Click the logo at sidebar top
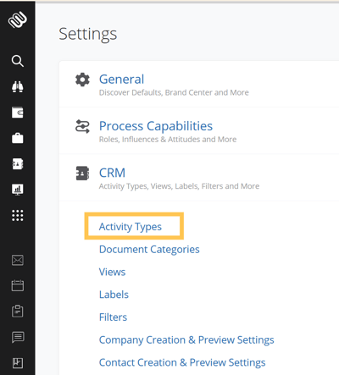Viewport: 339px width, 375px height. [18, 19]
